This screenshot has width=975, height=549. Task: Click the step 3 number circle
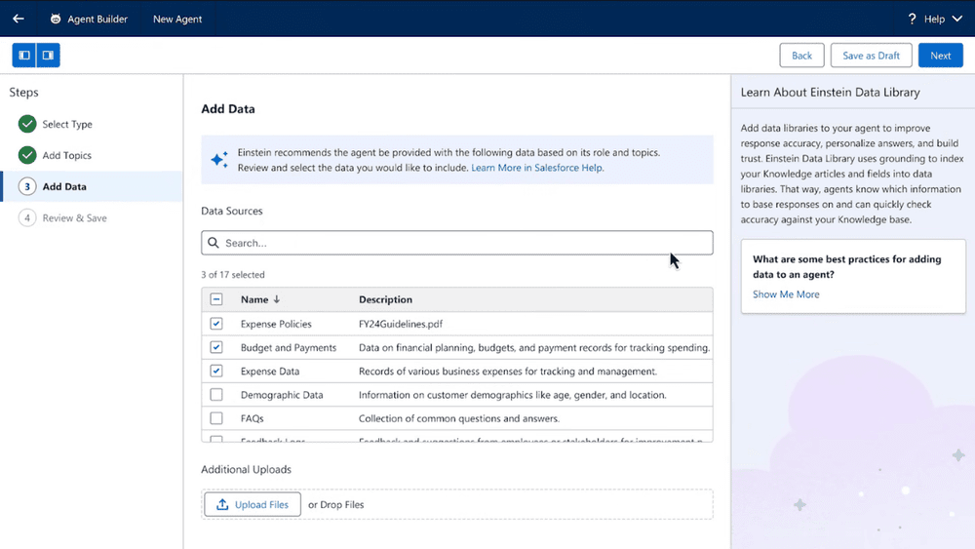click(x=27, y=186)
